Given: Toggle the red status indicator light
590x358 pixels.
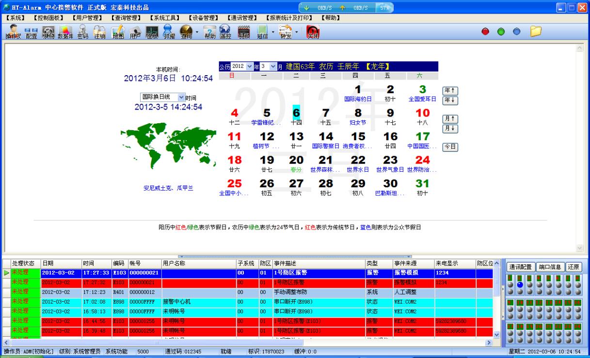Looking at the screenshot, I should (485, 31).
